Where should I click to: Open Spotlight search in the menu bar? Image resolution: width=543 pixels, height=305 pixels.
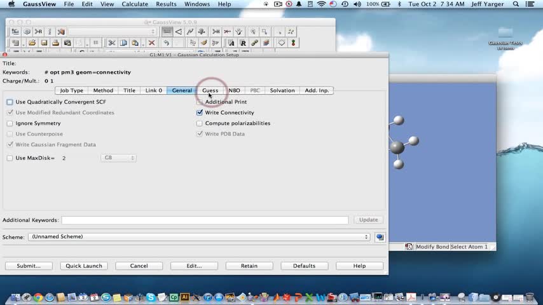click(x=516, y=4)
